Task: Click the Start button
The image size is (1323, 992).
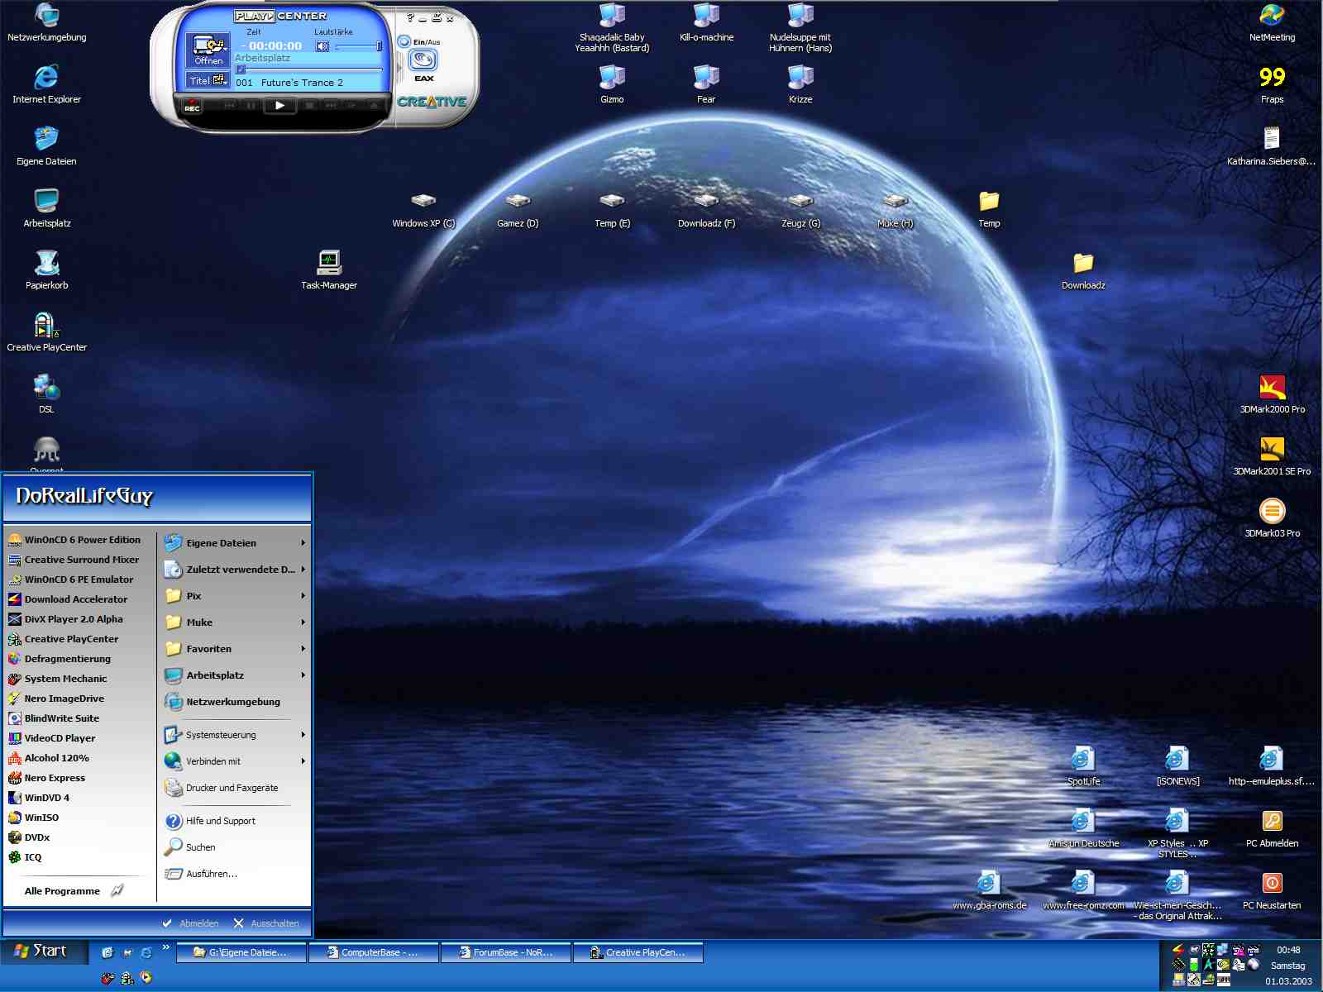Action: pyautogui.click(x=44, y=951)
